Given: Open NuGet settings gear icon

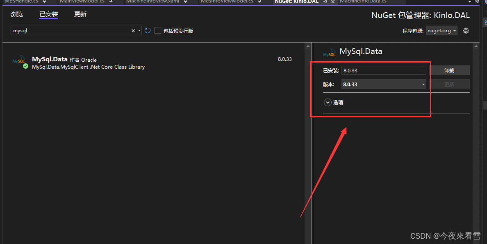Looking at the screenshot, I should click(466, 31).
